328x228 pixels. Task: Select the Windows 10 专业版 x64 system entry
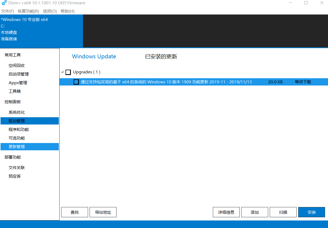pos(25,19)
